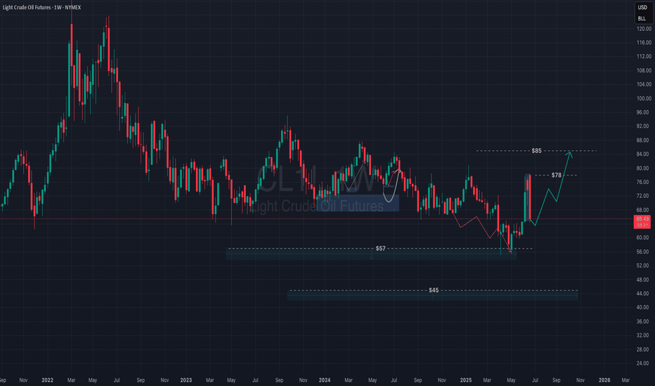Viewport: 655px width, 386px height.
Task: Click the 32.00 price axis label
Action: [644, 335]
